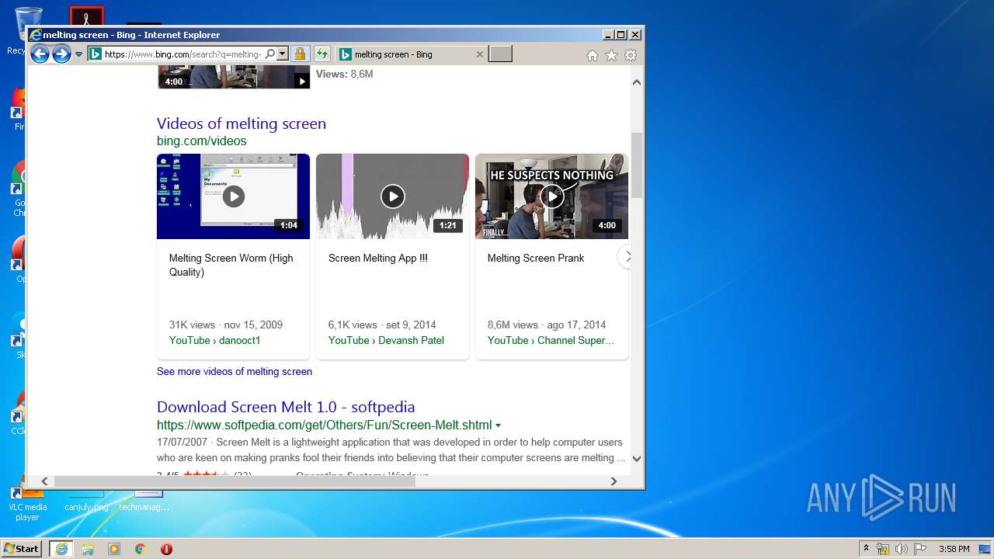This screenshot has height=559, width=994.
Task: Click the Bing URL address field
Action: (x=183, y=54)
